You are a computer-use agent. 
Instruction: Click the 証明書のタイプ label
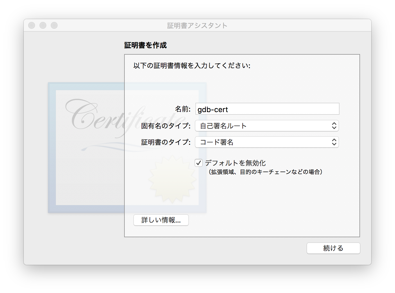(x=166, y=142)
